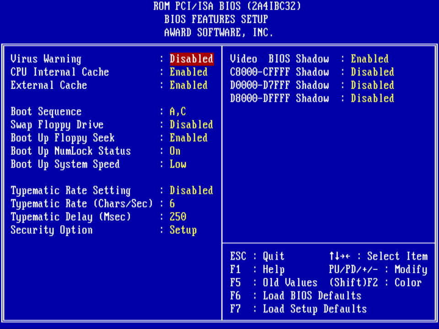Click the BIOS FEATURES SETUP heading
This screenshot has height=329, width=439.
coord(216,19)
